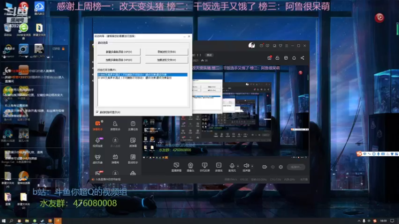Viewport: 399px width, 224px height.
Task: Mute the 扬声器 speaker
Action: (246, 167)
